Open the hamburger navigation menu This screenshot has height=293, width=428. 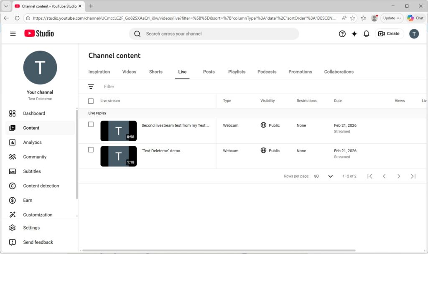(13, 34)
